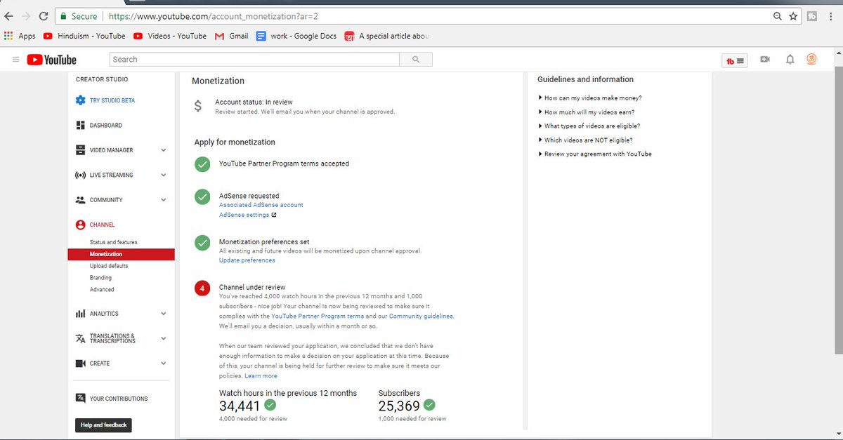Open Live Streaming section
Image resolution: width=843 pixels, height=440 pixels.
[111, 175]
